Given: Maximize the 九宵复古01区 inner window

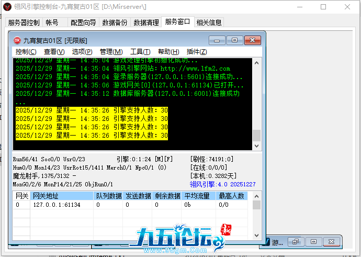Looking at the screenshot, I should [x=235, y=40].
